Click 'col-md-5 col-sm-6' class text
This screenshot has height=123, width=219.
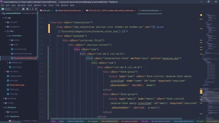(x=110, y=54)
